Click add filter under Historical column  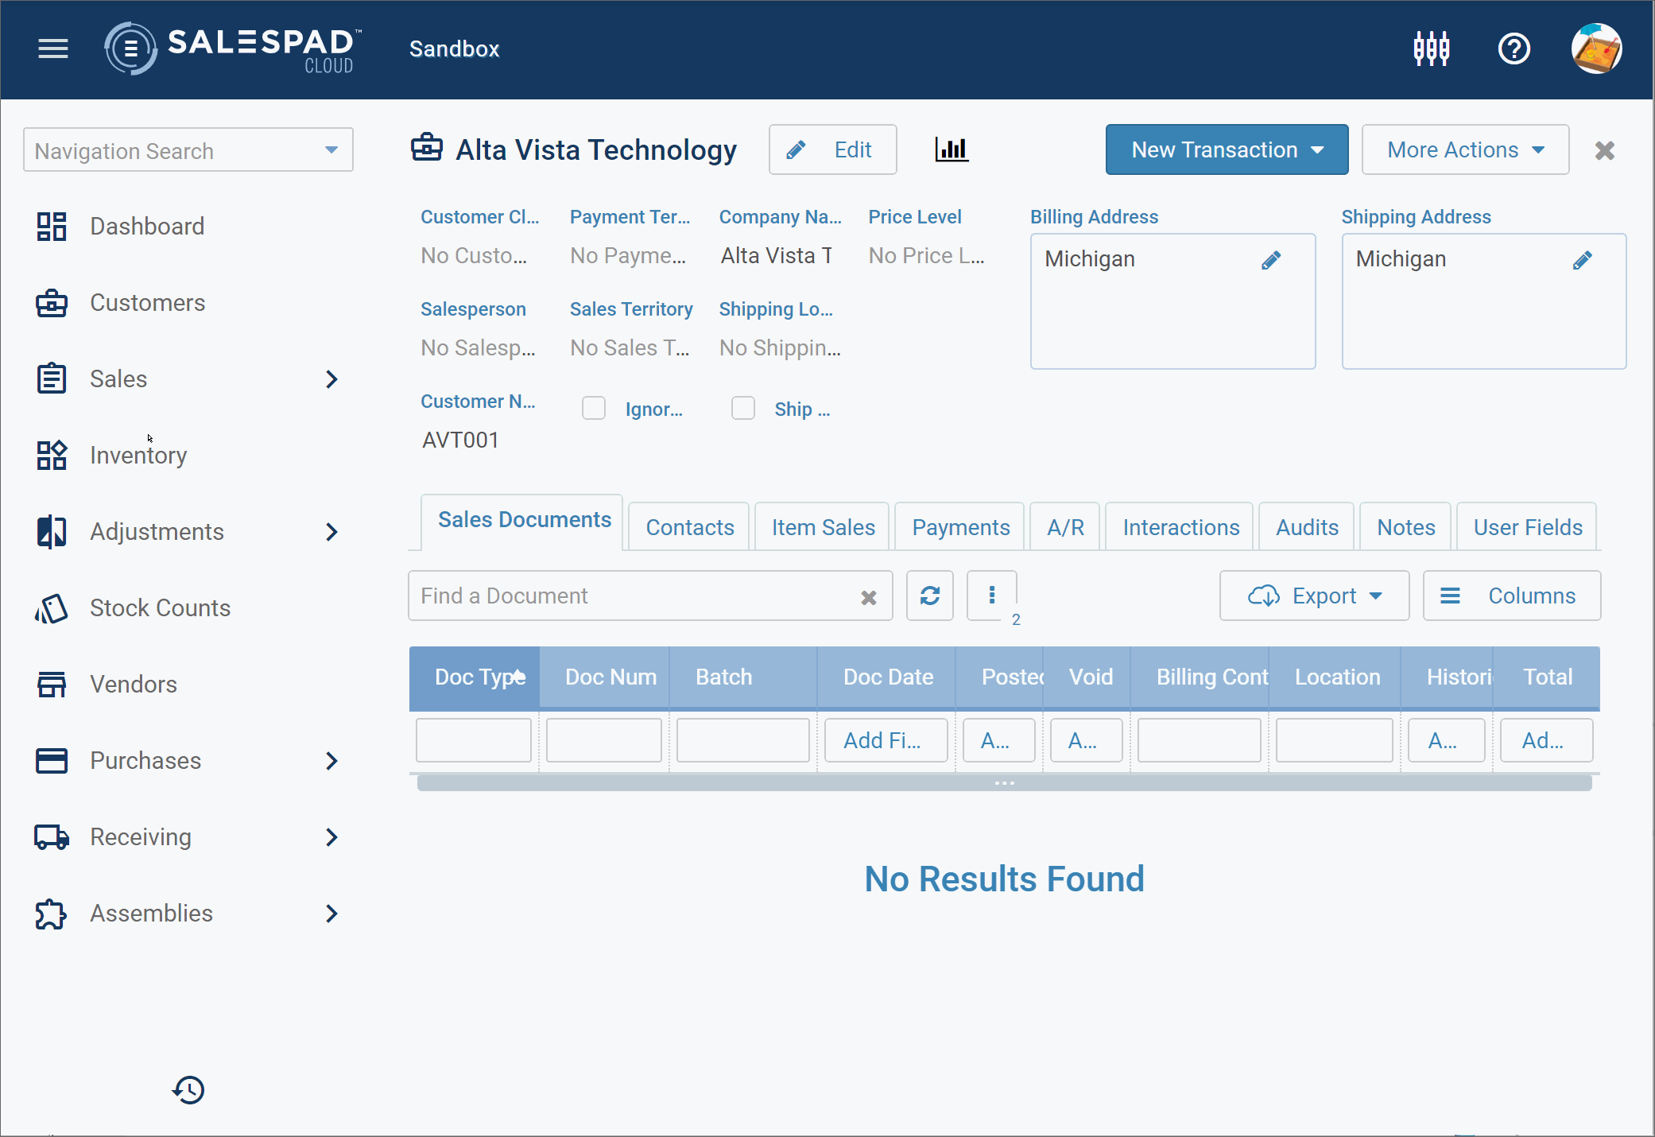1446,740
